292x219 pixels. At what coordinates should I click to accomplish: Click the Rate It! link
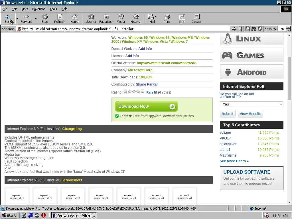point(152,92)
